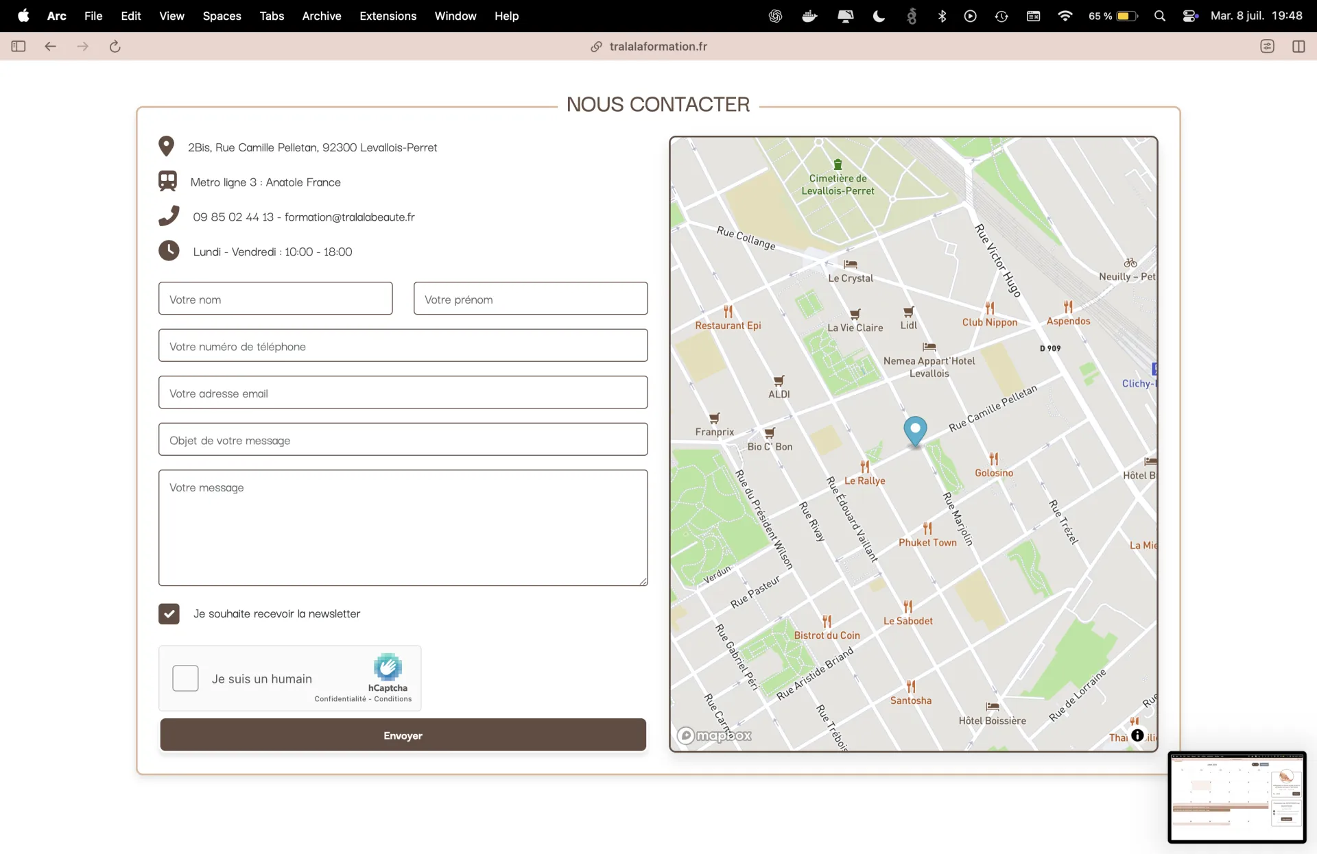Go back with the back arrow
This screenshot has height=854, width=1317.
coord(50,46)
